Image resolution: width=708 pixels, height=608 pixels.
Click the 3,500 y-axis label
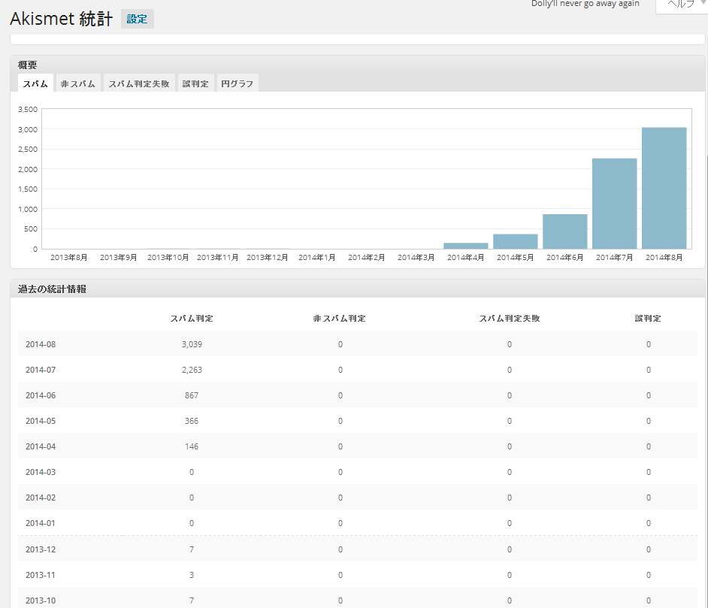pyautogui.click(x=28, y=109)
